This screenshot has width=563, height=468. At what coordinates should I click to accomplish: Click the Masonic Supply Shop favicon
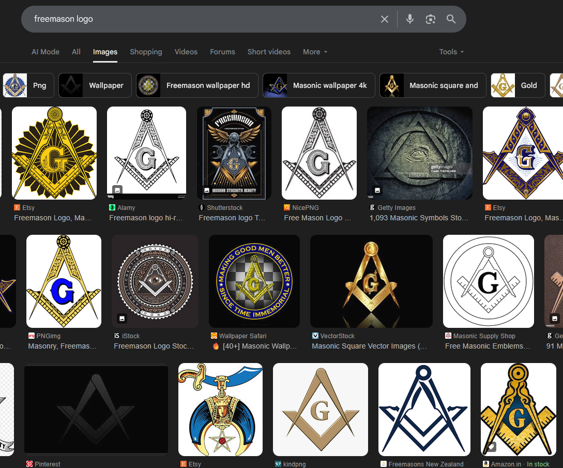tap(448, 336)
